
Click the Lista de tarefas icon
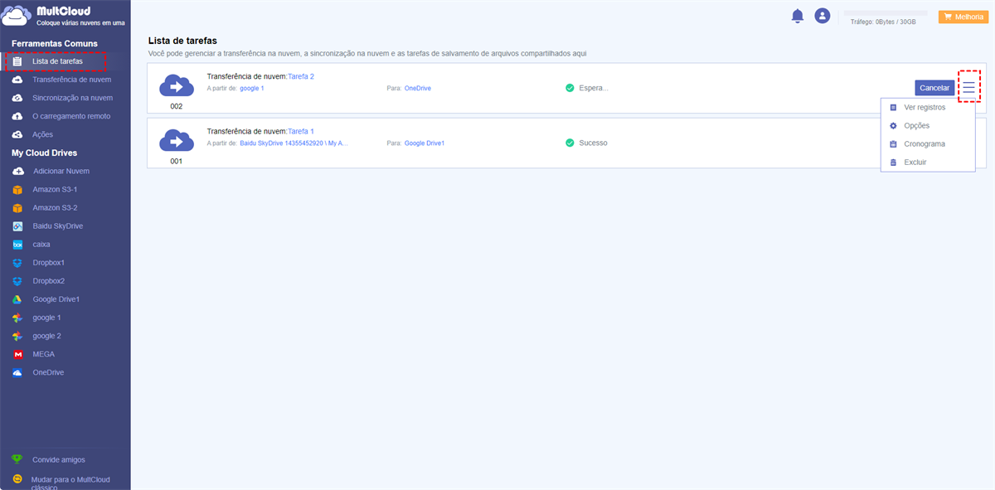point(17,61)
